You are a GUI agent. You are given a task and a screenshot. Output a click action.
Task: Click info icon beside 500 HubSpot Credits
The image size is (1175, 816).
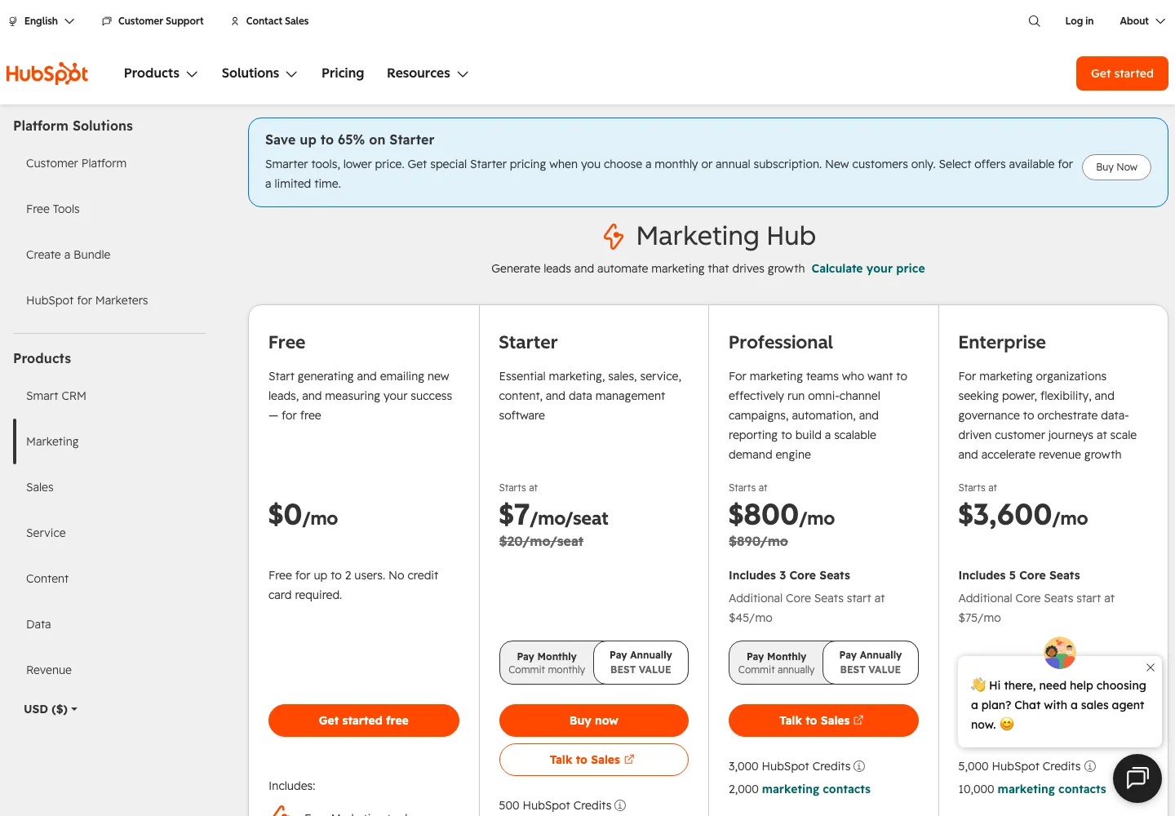(x=620, y=805)
